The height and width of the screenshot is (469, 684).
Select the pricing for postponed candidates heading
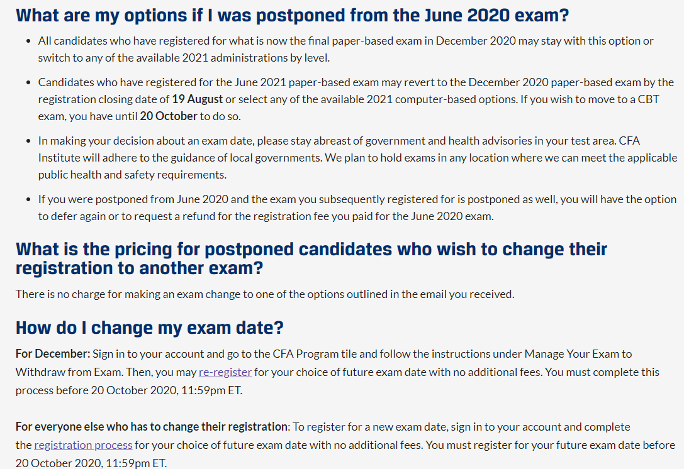311,258
